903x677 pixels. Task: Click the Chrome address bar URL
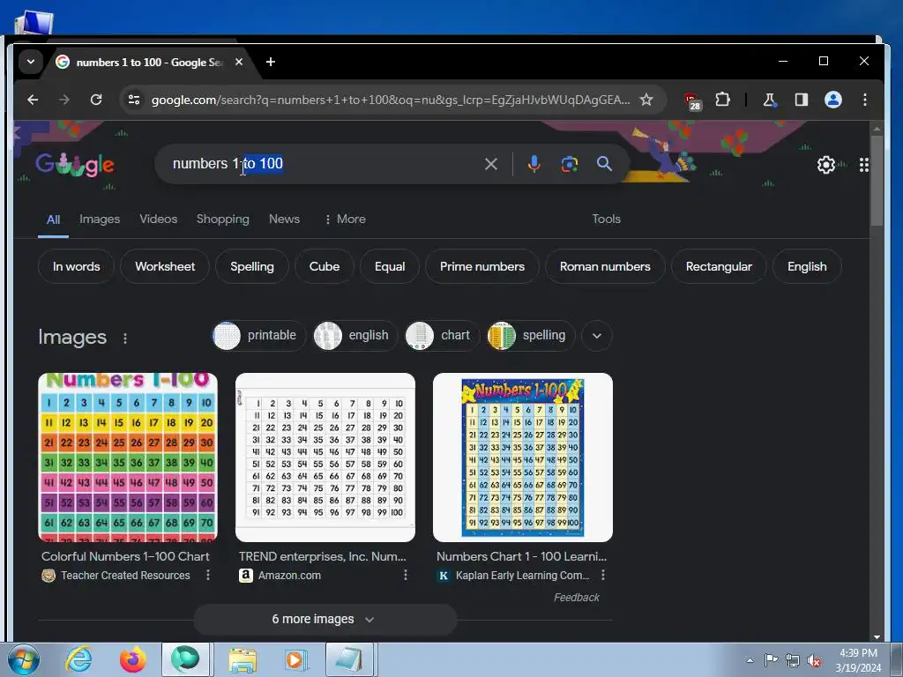391,100
